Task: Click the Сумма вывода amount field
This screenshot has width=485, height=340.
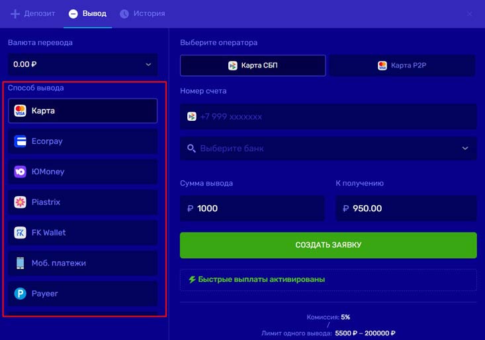Action: point(252,209)
